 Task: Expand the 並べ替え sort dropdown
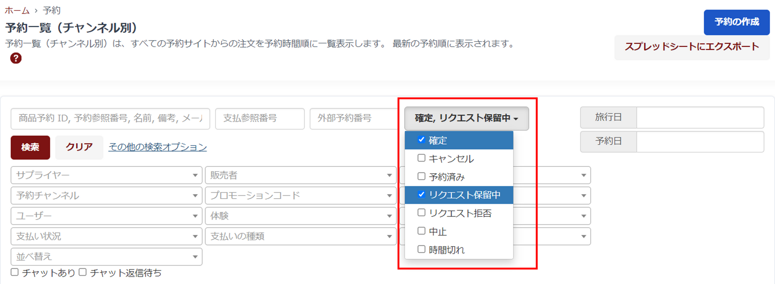pos(106,257)
